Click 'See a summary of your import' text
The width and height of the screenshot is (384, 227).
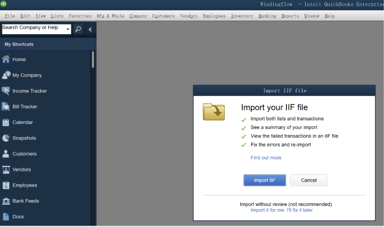click(284, 127)
